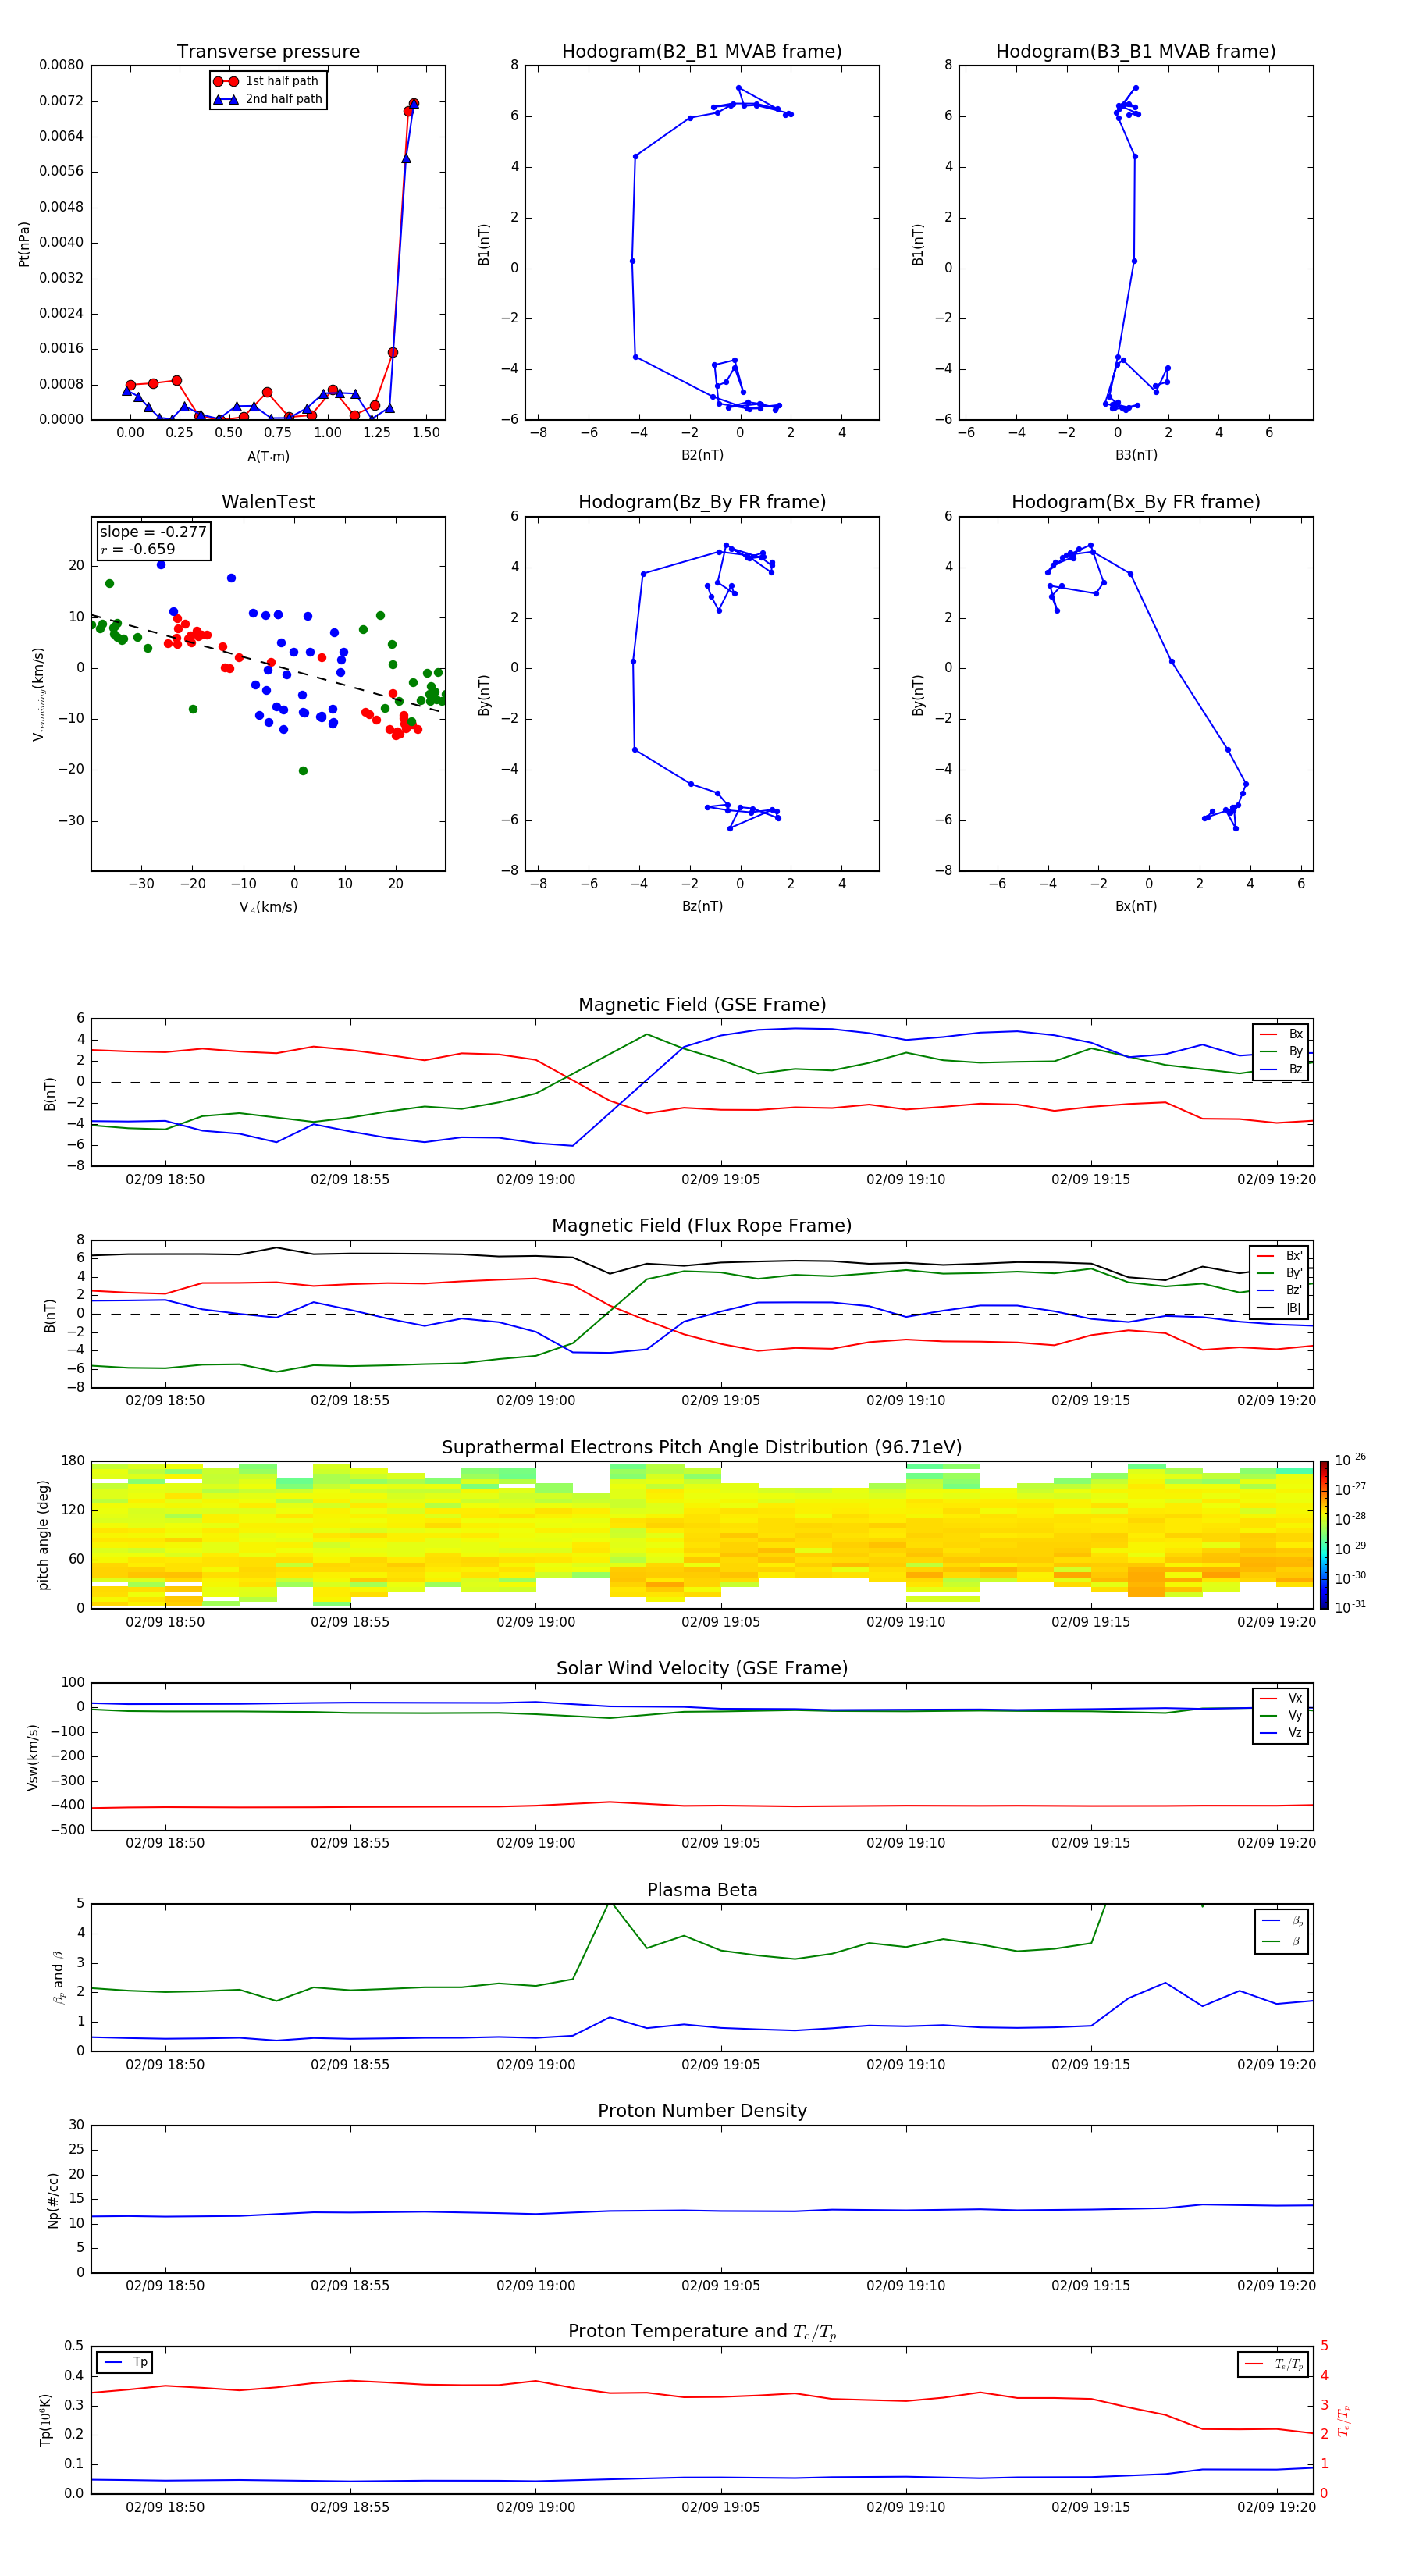Click the 'Solar Wind Velocity (GSE Frame)' title
The image size is (1405, 2576).
(702, 1669)
